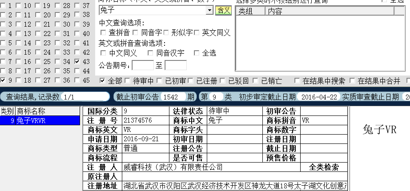Uncheck class 9 checkbox
The width and height of the screenshot is (410, 191).
coord(3,80)
